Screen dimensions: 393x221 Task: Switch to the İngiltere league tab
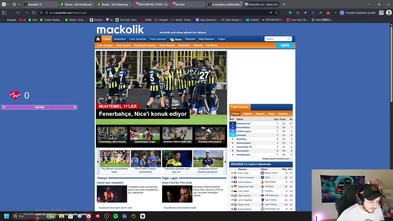[x=248, y=114]
